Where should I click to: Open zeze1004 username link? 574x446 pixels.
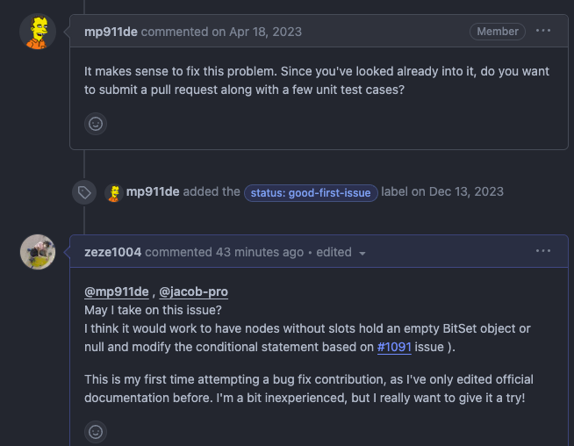tap(112, 252)
